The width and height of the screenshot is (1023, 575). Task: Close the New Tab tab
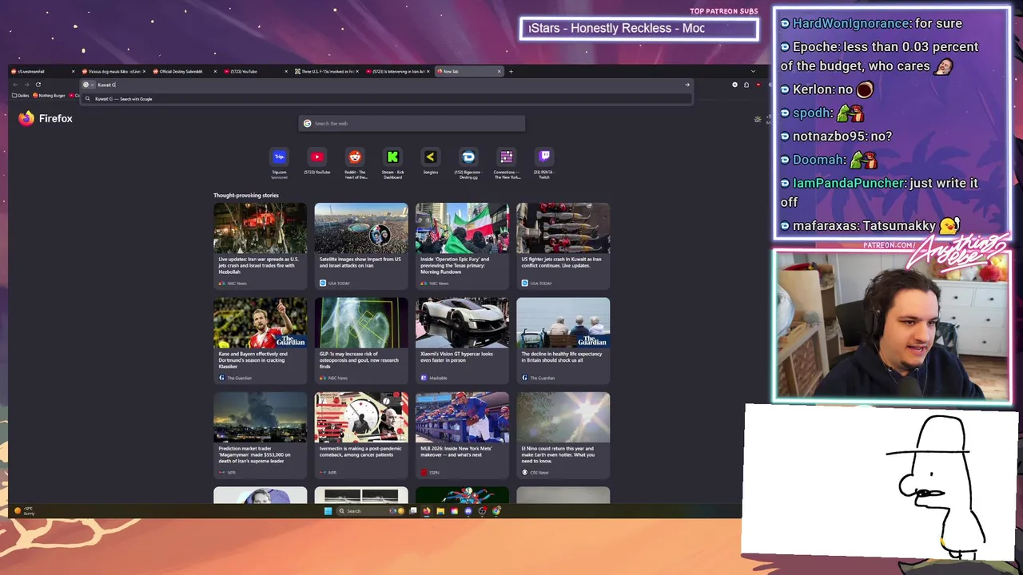tap(500, 71)
